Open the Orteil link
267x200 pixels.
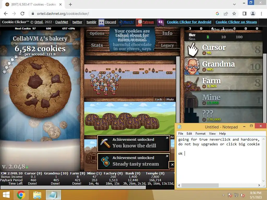[x=39, y=22]
